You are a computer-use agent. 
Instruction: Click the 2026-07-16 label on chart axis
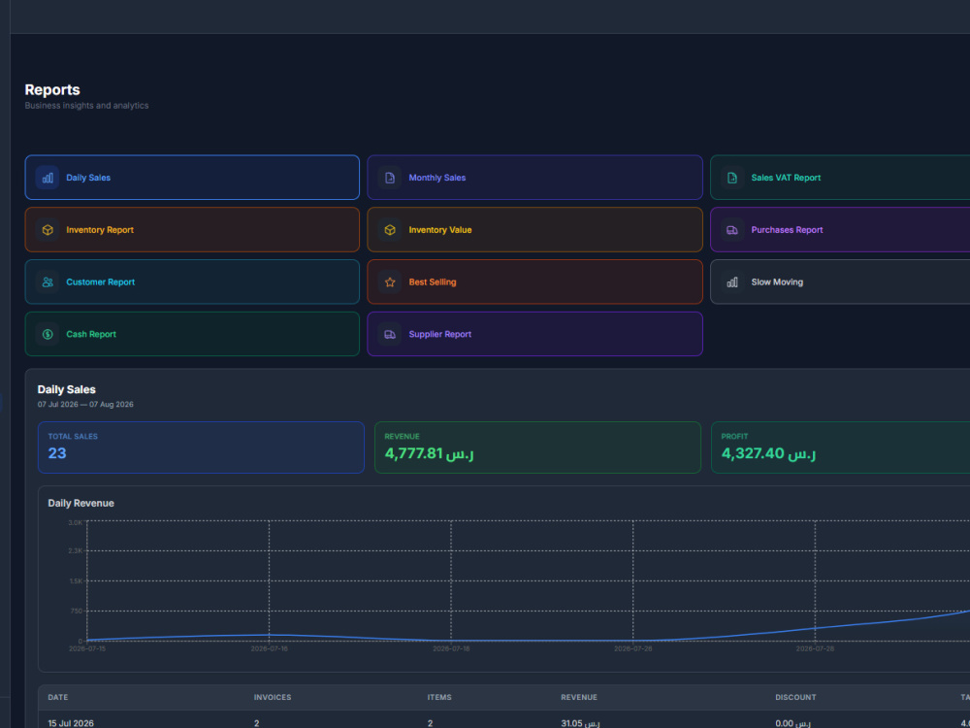click(x=269, y=648)
